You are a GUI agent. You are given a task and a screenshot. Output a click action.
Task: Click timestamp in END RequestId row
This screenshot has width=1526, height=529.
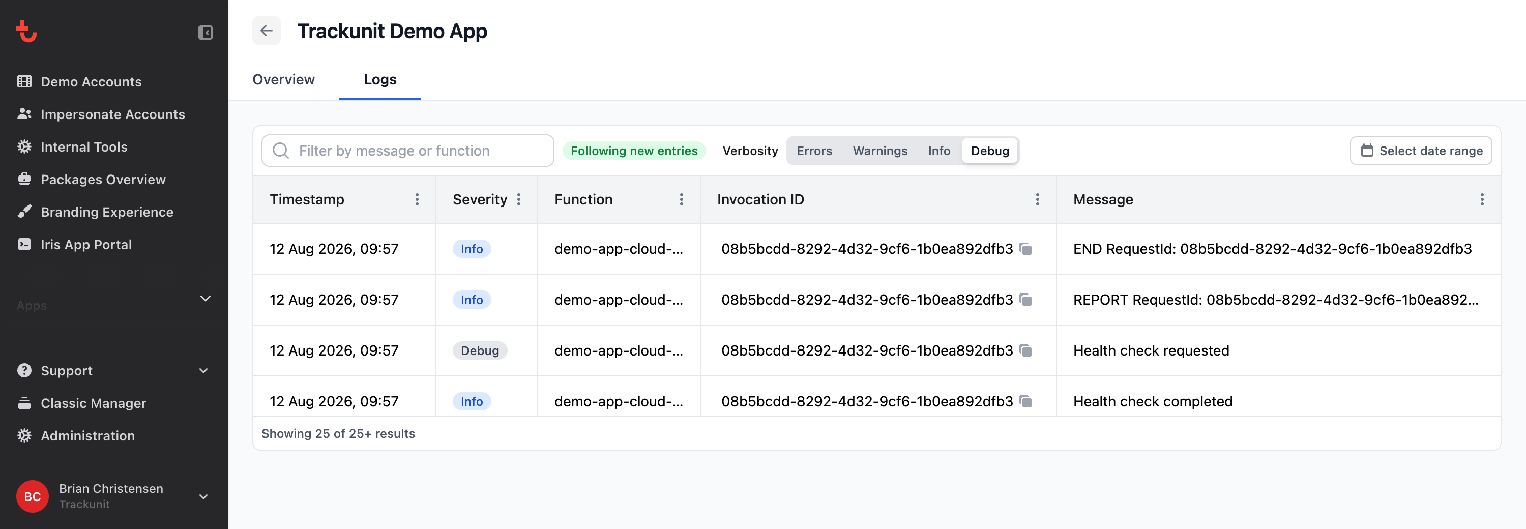(x=334, y=249)
